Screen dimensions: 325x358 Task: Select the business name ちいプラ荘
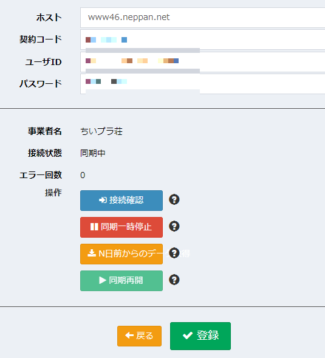(x=101, y=131)
